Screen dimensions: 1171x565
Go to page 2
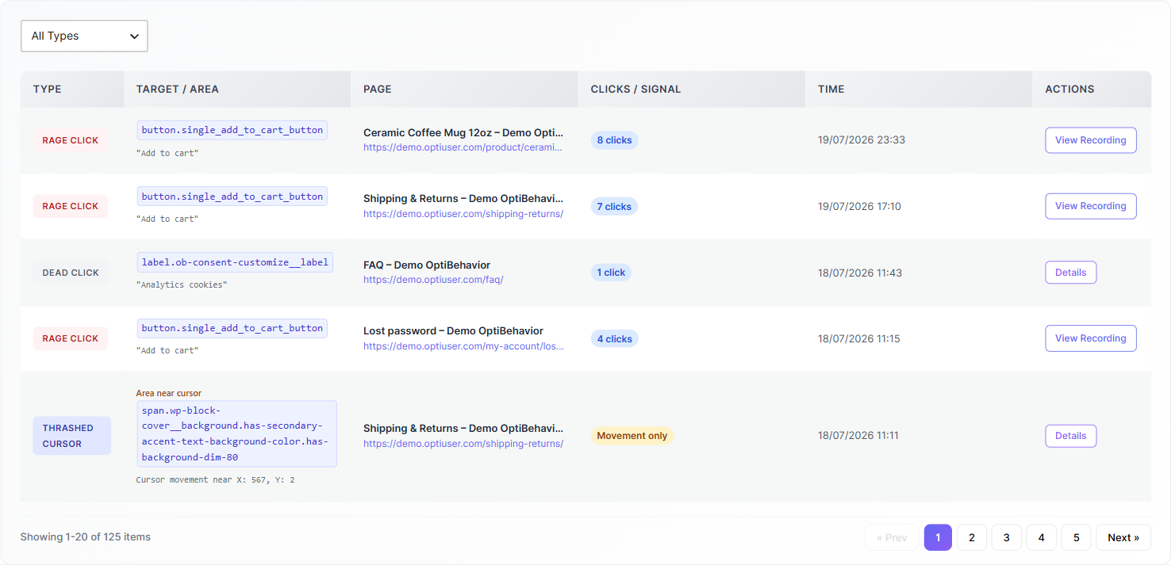972,537
